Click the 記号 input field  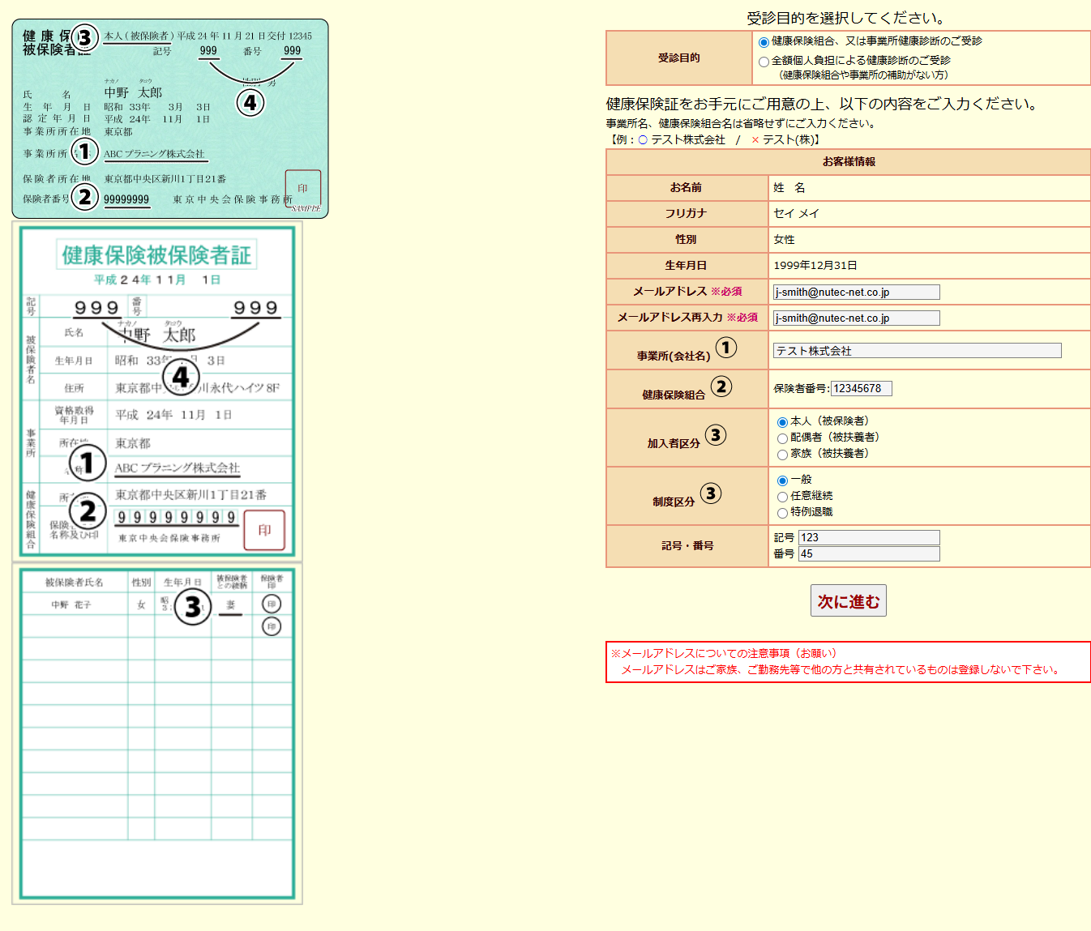(x=869, y=538)
